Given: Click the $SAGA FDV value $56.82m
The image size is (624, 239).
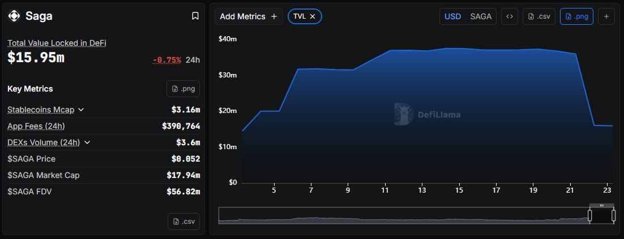Looking at the screenshot, I should tap(183, 192).
